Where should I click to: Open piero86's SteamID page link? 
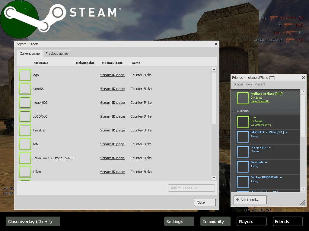click(113, 89)
